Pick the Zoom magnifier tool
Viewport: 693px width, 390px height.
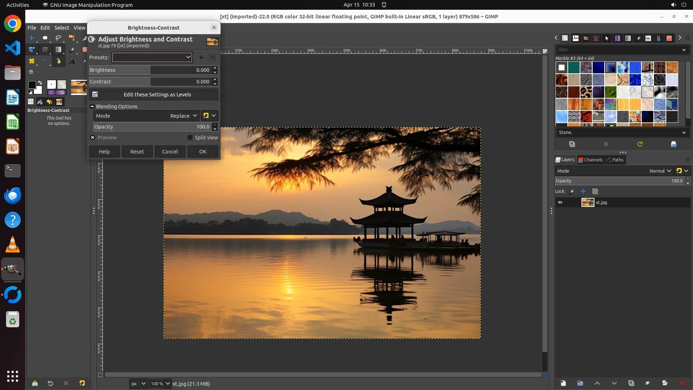(32, 73)
